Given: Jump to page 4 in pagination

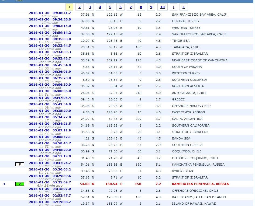Looking at the screenshot, I should point(100,7).
